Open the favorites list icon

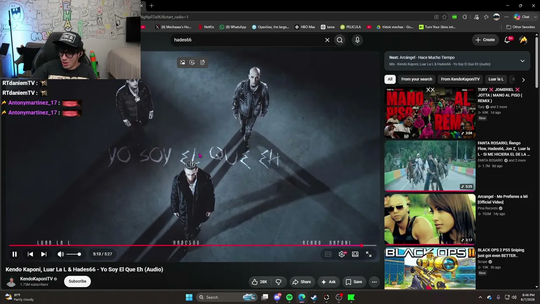[x=487, y=17]
